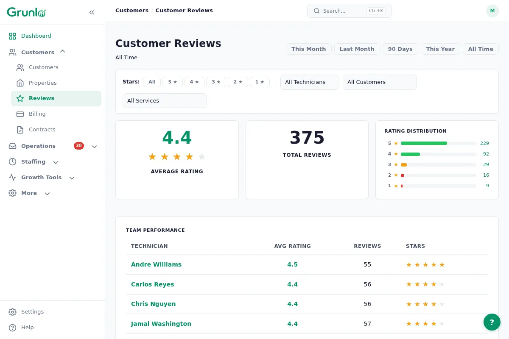509x339 pixels.
Task: Open the All Technicians dropdown
Action: (310, 82)
